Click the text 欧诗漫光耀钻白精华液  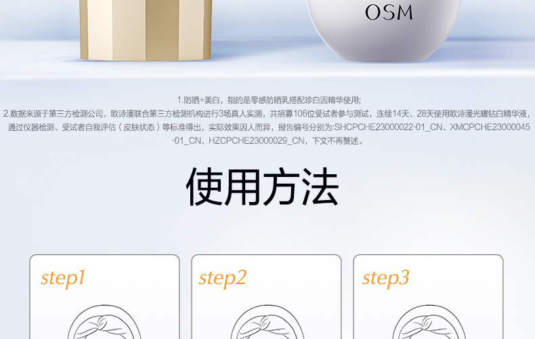click(488, 114)
